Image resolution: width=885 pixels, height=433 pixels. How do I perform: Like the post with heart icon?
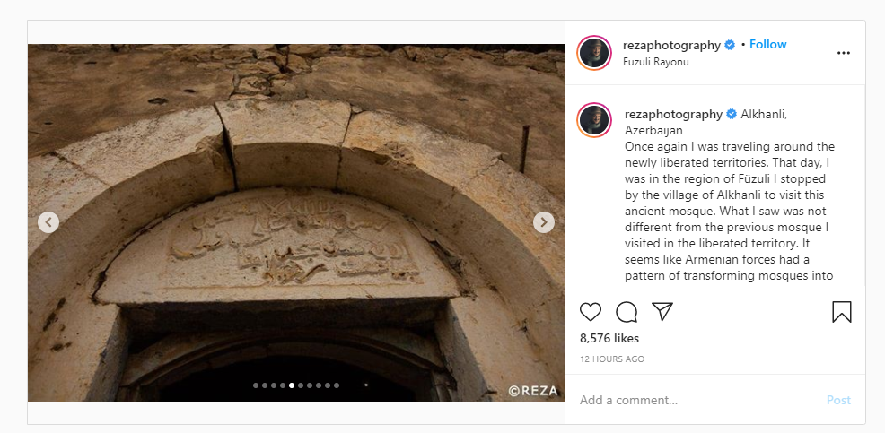point(591,312)
